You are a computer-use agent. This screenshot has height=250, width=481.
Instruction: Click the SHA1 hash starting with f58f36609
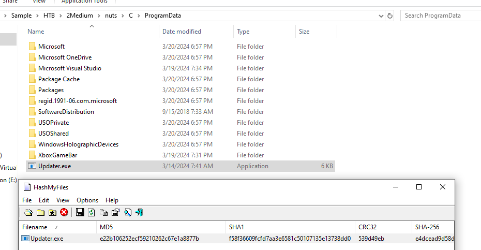point(290,239)
